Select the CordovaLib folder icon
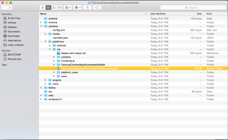Viewport: 228px width, 140px height. (59, 61)
